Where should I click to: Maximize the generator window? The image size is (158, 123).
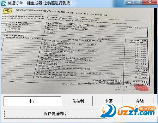[138, 2]
